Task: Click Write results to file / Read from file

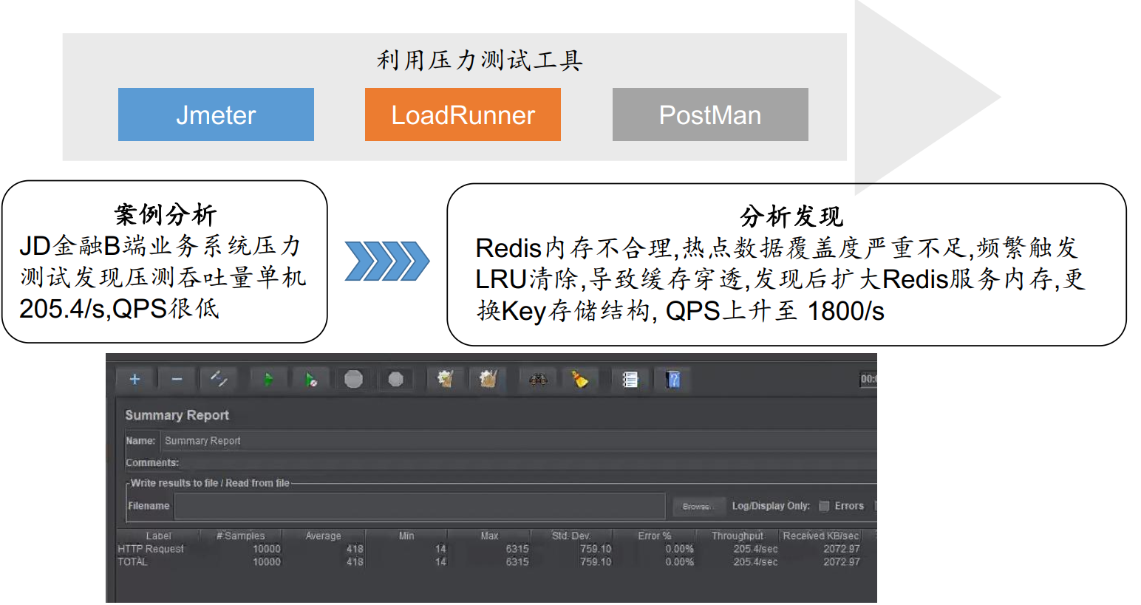Action: coord(210,483)
